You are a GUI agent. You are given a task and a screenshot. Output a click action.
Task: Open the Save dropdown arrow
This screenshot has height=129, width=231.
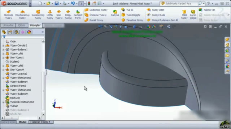pyautogui.click(x=60, y=4)
